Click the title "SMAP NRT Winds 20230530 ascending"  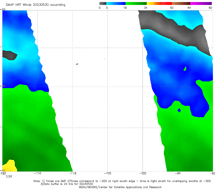(x=35, y=5)
